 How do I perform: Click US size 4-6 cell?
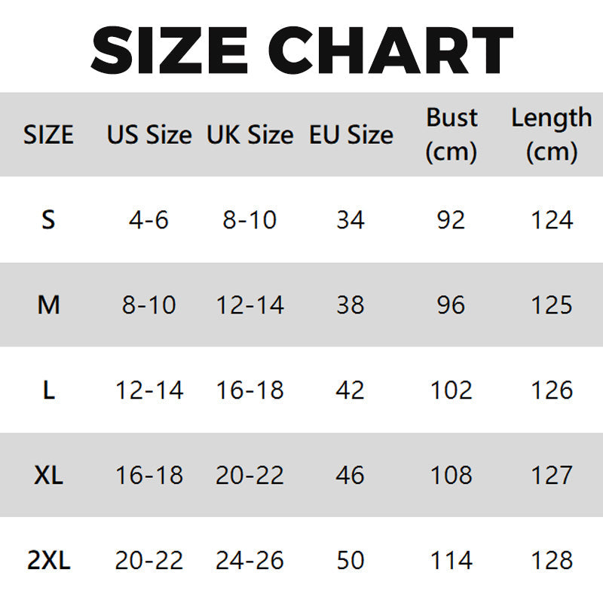[x=149, y=220]
